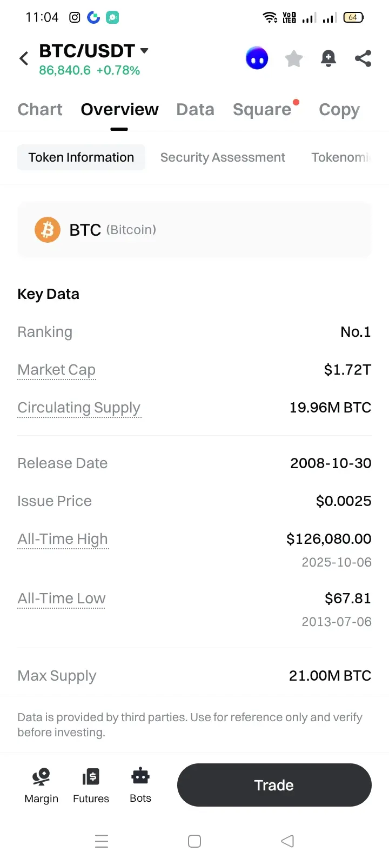Image resolution: width=389 pixels, height=865 pixels.
Task: Open the Futures icon
Action: point(91,784)
